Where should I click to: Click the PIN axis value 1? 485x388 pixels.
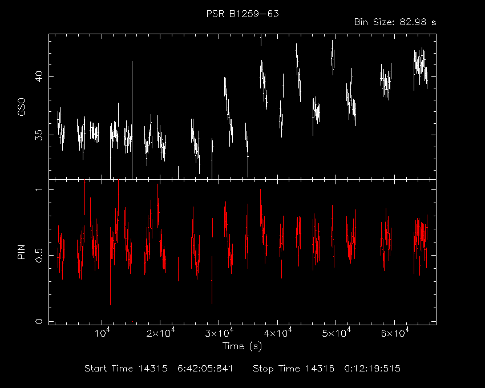coord(39,189)
